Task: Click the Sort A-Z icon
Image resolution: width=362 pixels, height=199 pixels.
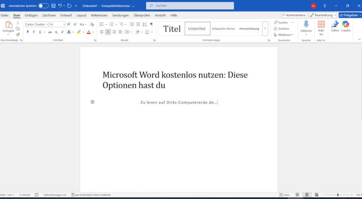Action: point(144,24)
